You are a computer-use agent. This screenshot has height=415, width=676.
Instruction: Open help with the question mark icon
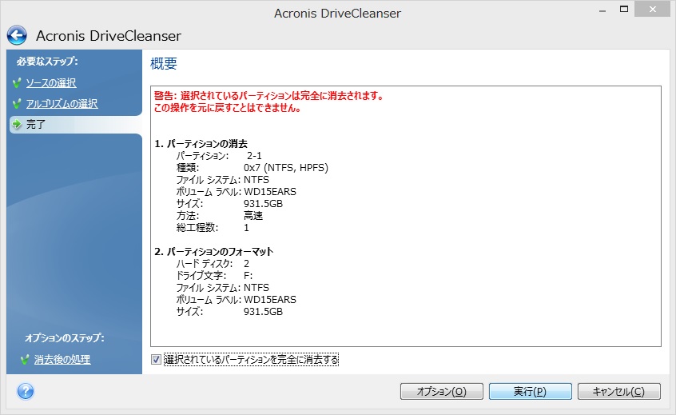pos(26,391)
